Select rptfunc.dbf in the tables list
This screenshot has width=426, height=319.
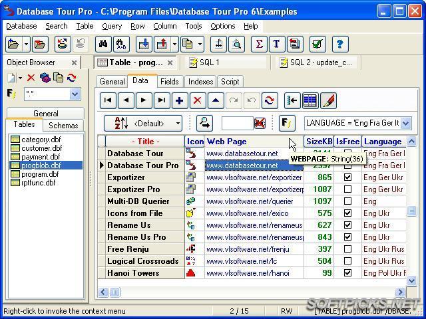pos(39,183)
